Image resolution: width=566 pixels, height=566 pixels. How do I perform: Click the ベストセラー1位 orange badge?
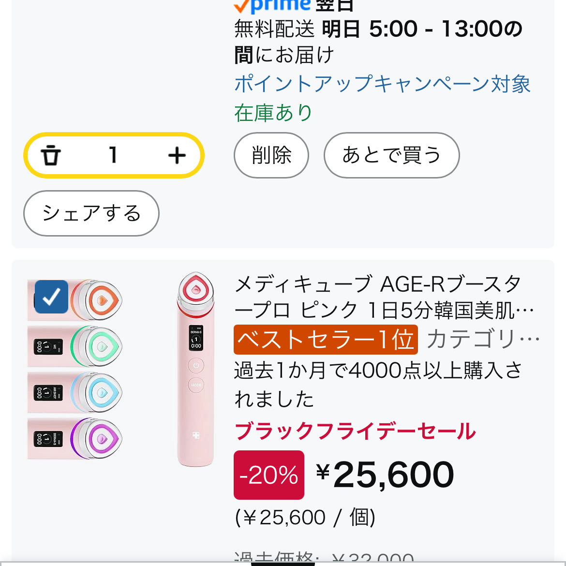click(326, 340)
